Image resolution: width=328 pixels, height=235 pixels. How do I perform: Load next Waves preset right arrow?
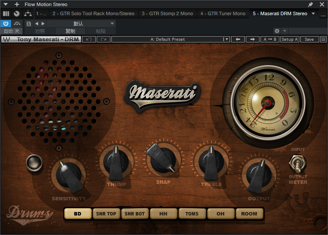coord(253,39)
